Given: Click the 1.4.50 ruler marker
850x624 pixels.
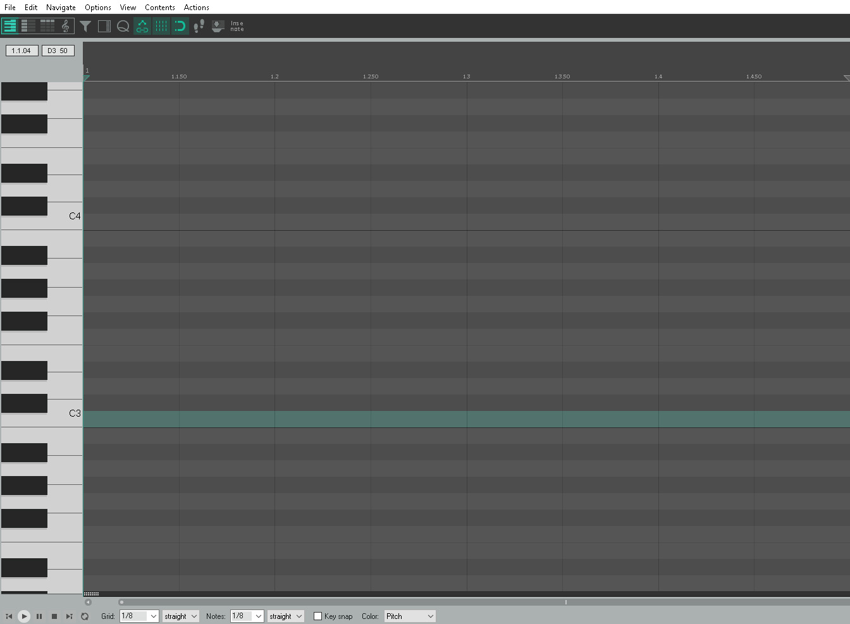Looking at the screenshot, I should [754, 76].
